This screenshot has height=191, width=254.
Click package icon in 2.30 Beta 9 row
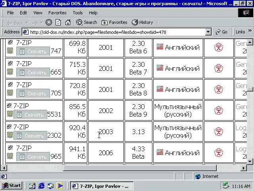click(10, 114)
